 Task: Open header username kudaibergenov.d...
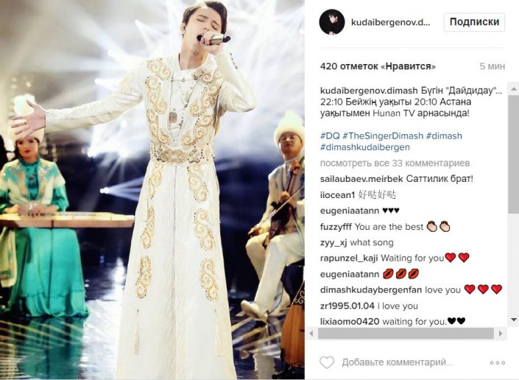click(x=391, y=22)
